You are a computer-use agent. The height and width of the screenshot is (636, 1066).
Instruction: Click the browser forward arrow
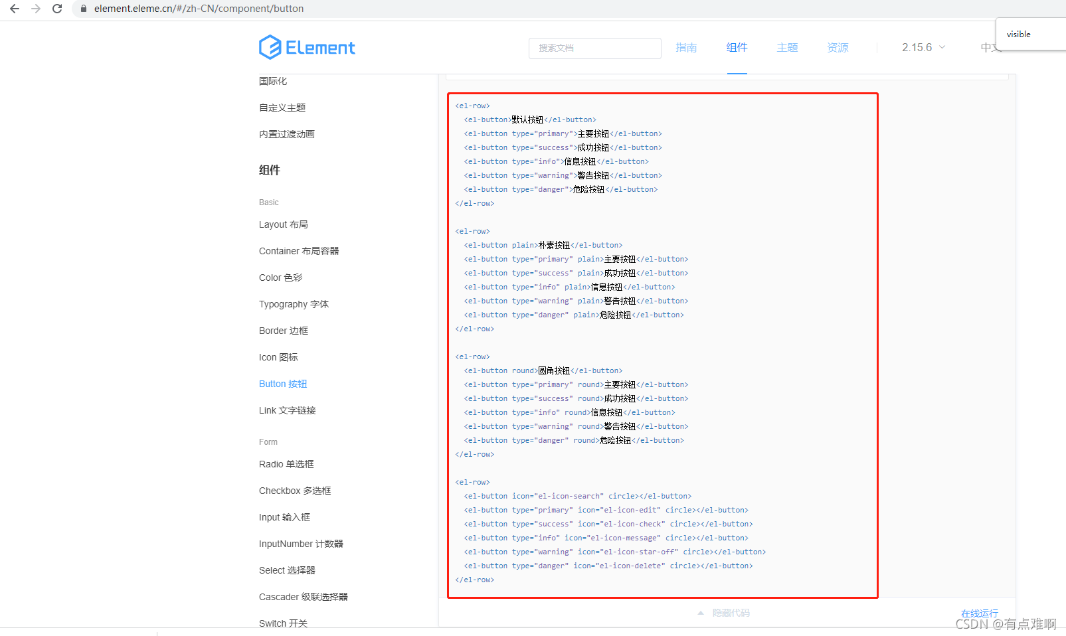(x=36, y=9)
